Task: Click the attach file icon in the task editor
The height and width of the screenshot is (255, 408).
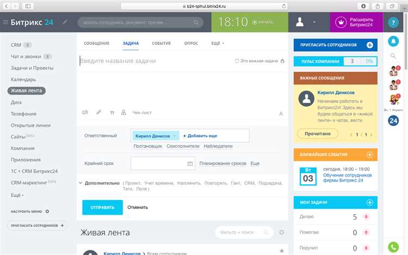Action: click(x=85, y=112)
